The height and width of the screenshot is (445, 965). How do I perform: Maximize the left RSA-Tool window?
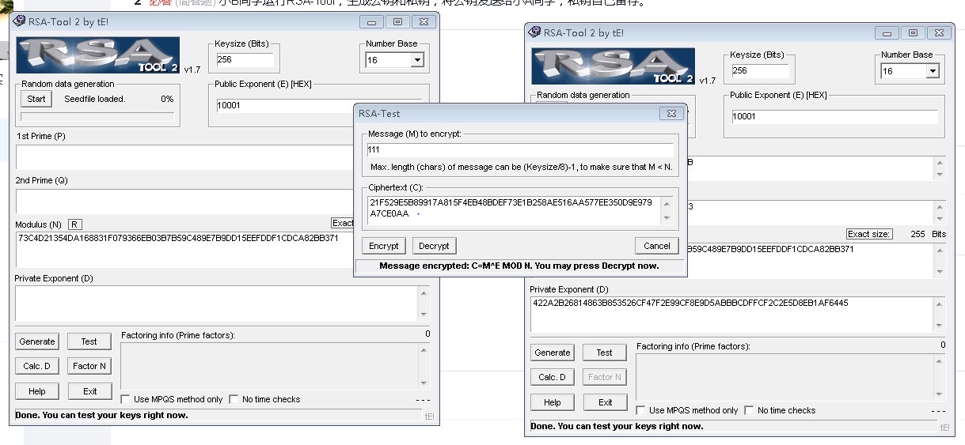pos(397,22)
